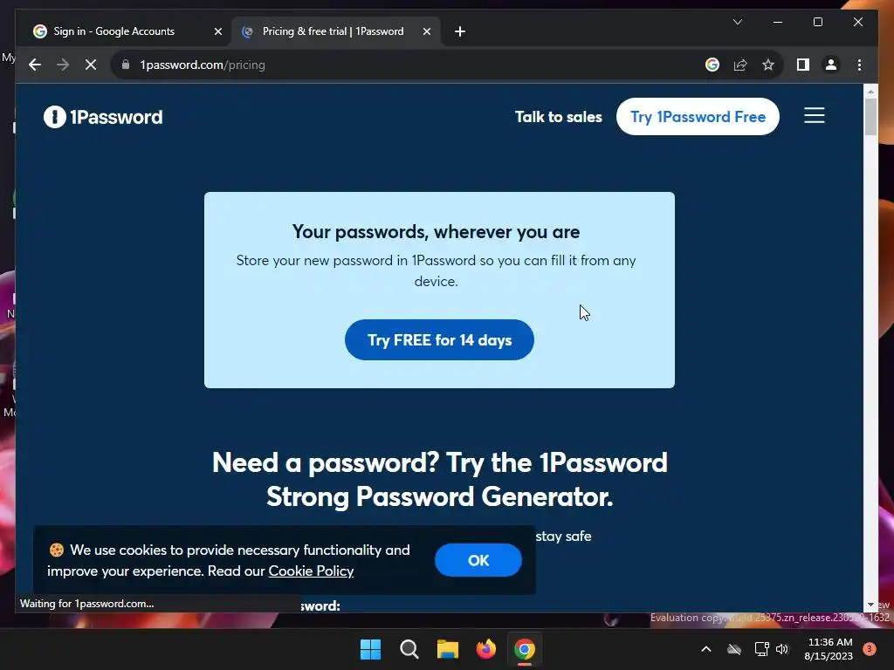The height and width of the screenshot is (670, 894).
Task: Expand the tab search chevron
Action: (737, 22)
